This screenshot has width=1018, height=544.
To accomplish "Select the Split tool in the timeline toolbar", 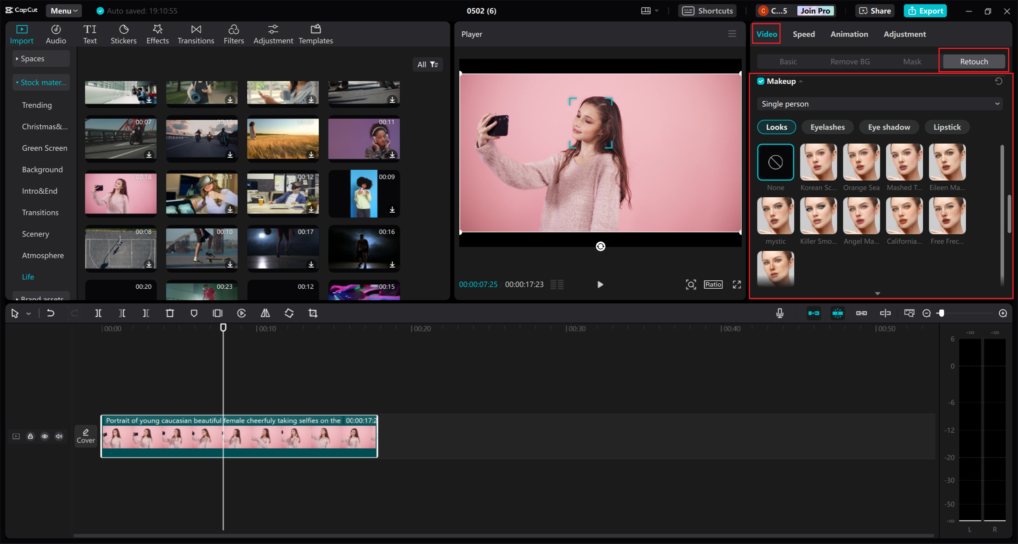I will tap(99, 313).
